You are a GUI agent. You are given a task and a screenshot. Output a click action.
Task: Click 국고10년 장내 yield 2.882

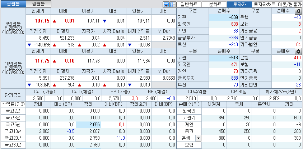pyautogui.click(x=44, y=131)
